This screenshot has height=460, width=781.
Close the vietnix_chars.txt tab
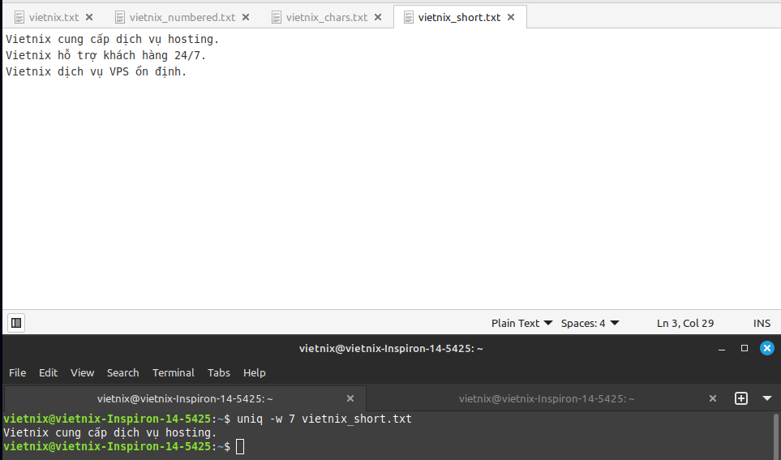tap(378, 17)
